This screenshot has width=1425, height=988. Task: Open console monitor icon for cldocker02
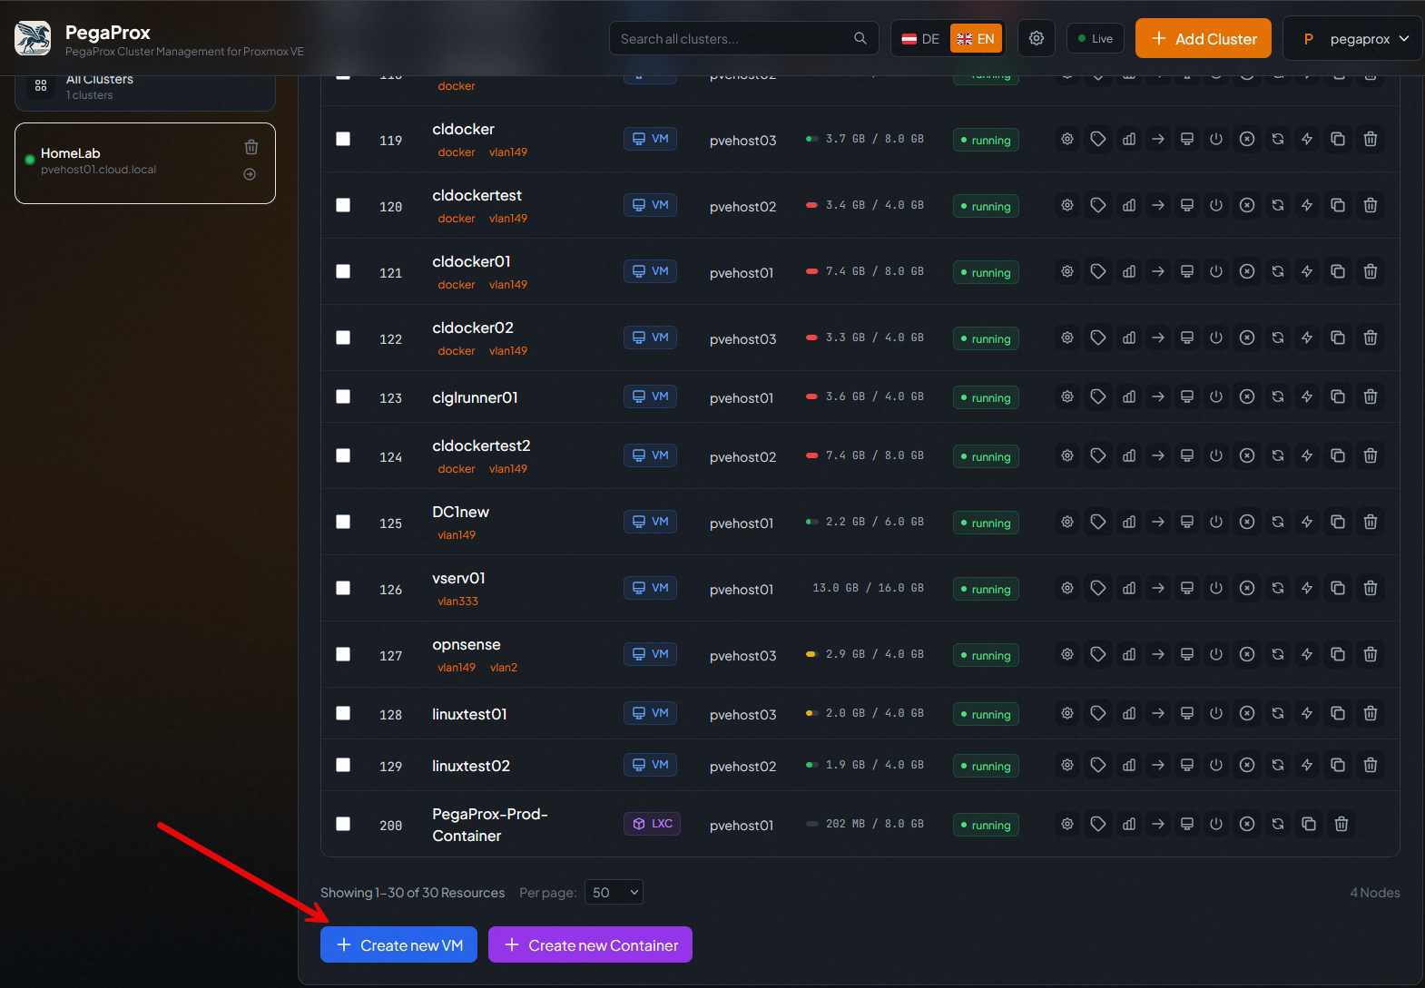click(1186, 337)
